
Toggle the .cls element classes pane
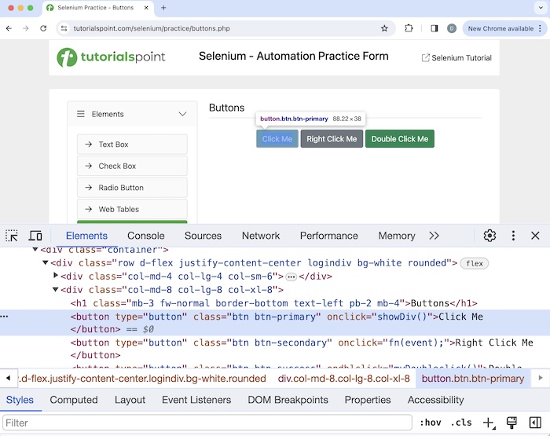tap(461, 423)
